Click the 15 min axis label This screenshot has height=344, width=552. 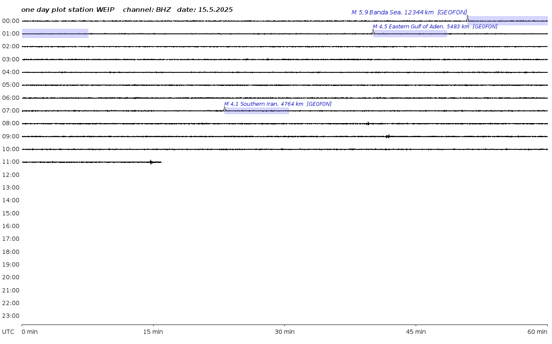(x=153, y=332)
